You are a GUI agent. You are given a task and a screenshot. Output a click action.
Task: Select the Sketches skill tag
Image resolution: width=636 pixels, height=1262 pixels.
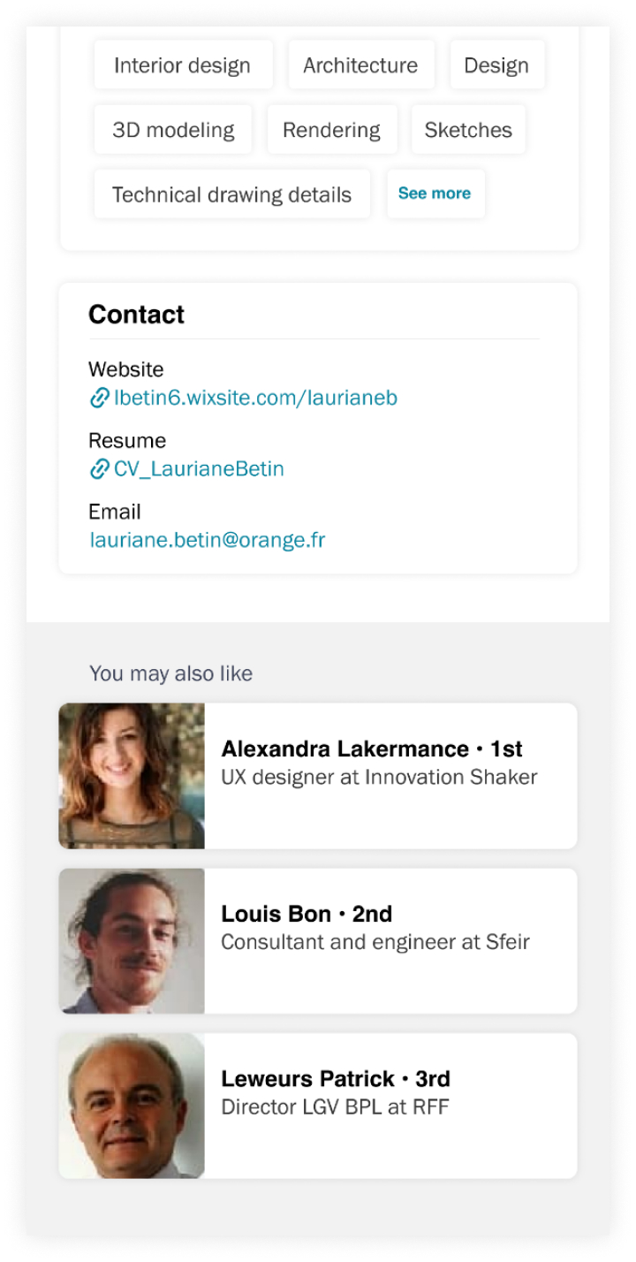[x=468, y=130]
